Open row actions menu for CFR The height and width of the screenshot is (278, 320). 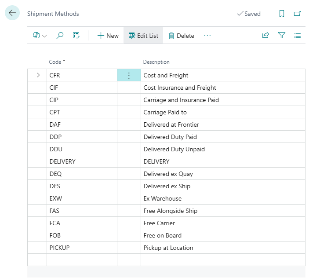coord(129,76)
